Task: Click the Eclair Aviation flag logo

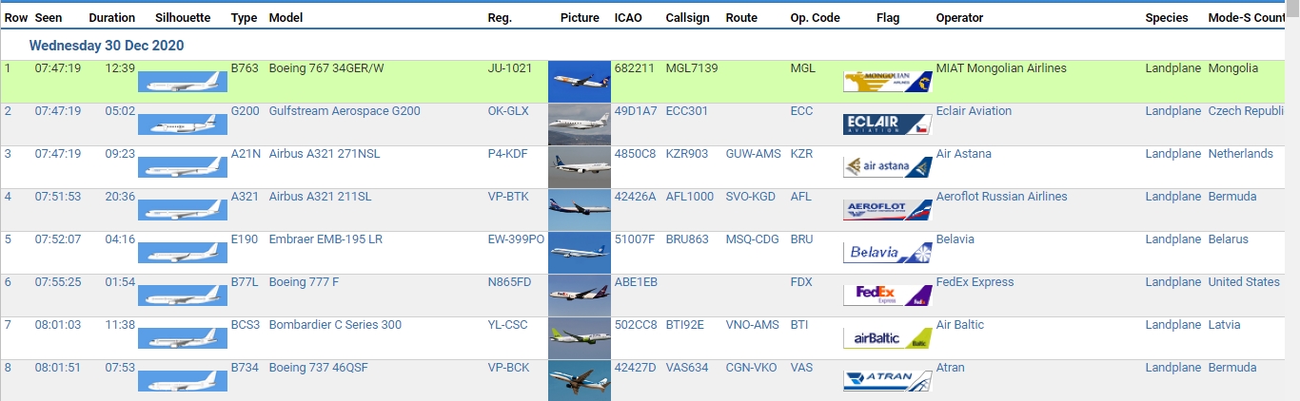Action: tap(888, 124)
